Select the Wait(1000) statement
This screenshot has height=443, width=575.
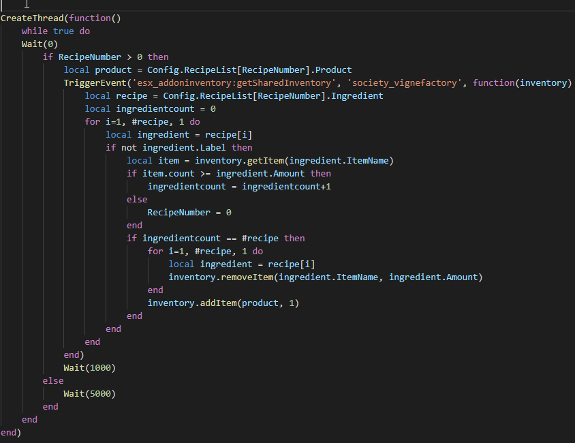coord(89,367)
